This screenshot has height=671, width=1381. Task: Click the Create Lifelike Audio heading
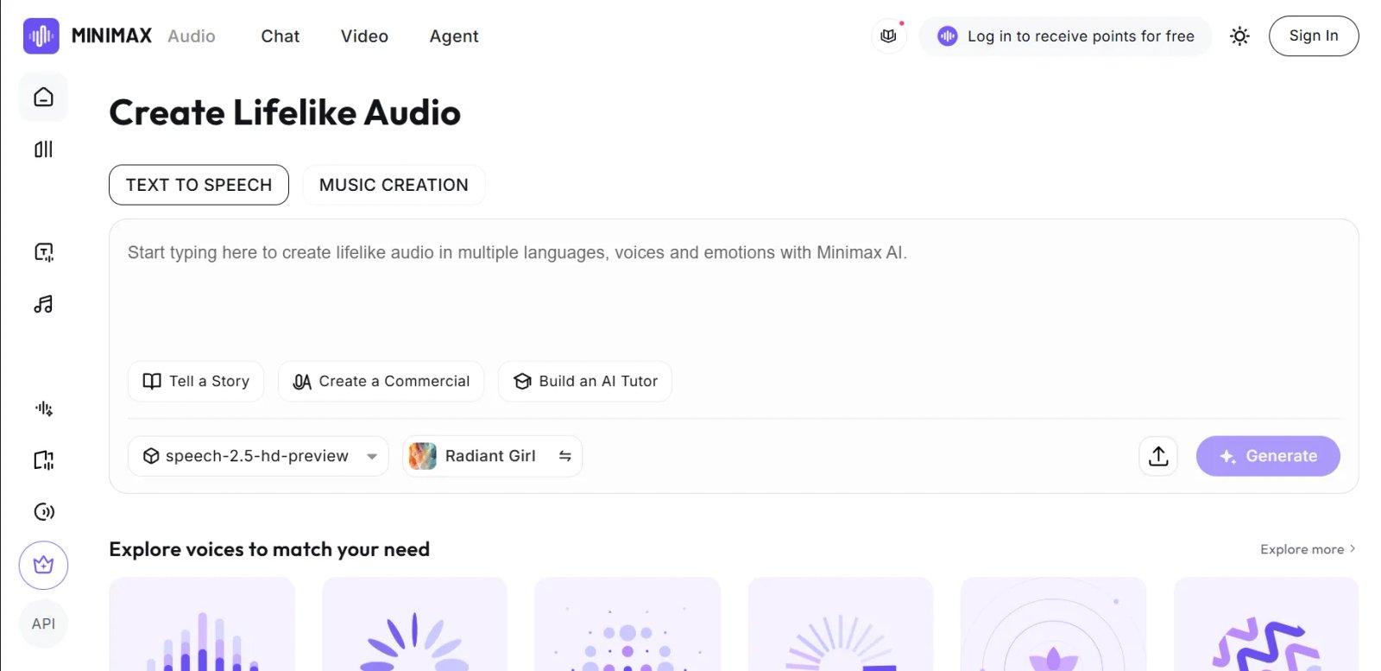(285, 113)
